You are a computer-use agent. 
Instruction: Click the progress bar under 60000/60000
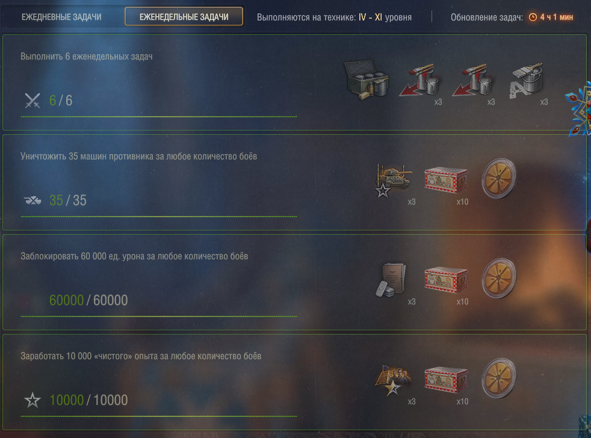pyautogui.click(x=159, y=316)
